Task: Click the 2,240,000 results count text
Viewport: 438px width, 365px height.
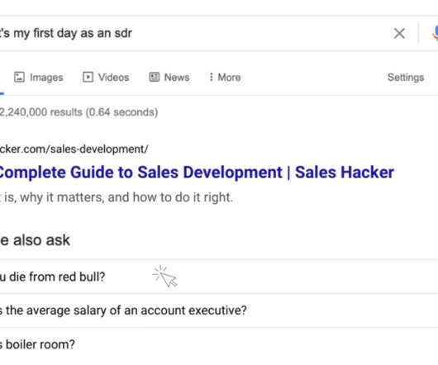Action: coord(79,112)
